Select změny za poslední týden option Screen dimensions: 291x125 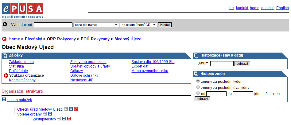pos(198,81)
